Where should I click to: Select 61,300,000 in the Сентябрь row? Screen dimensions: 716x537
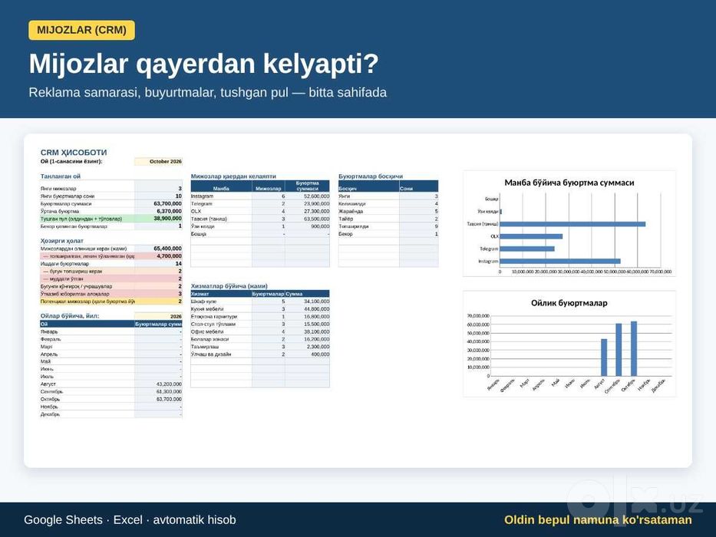click(169, 392)
